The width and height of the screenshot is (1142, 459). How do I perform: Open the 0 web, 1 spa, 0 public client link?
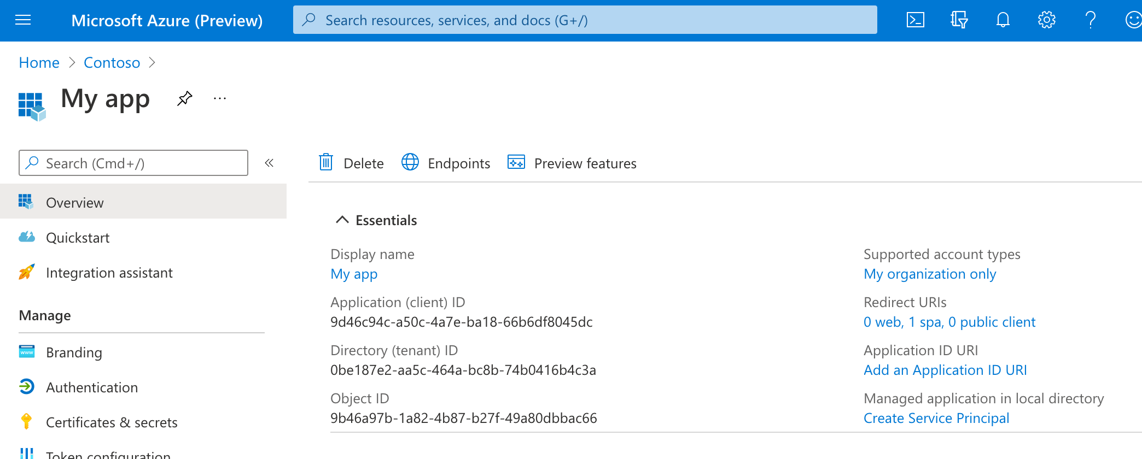point(949,322)
